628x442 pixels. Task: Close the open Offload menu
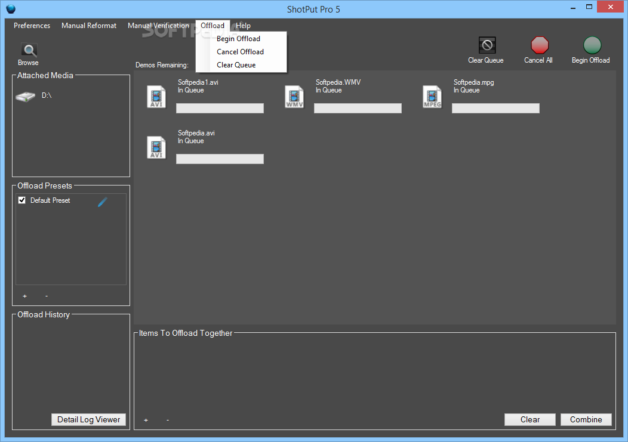pyautogui.click(x=213, y=26)
